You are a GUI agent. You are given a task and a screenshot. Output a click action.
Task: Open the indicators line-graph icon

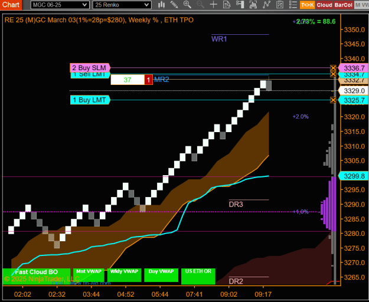coord(267,5)
